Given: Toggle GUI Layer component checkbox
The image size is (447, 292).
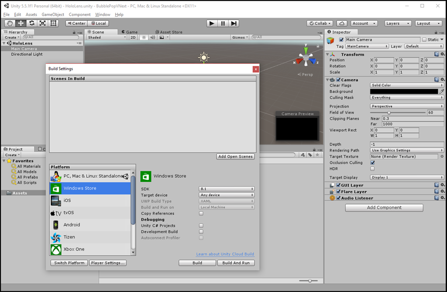Looking at the screenshot, I should [338, 185].
